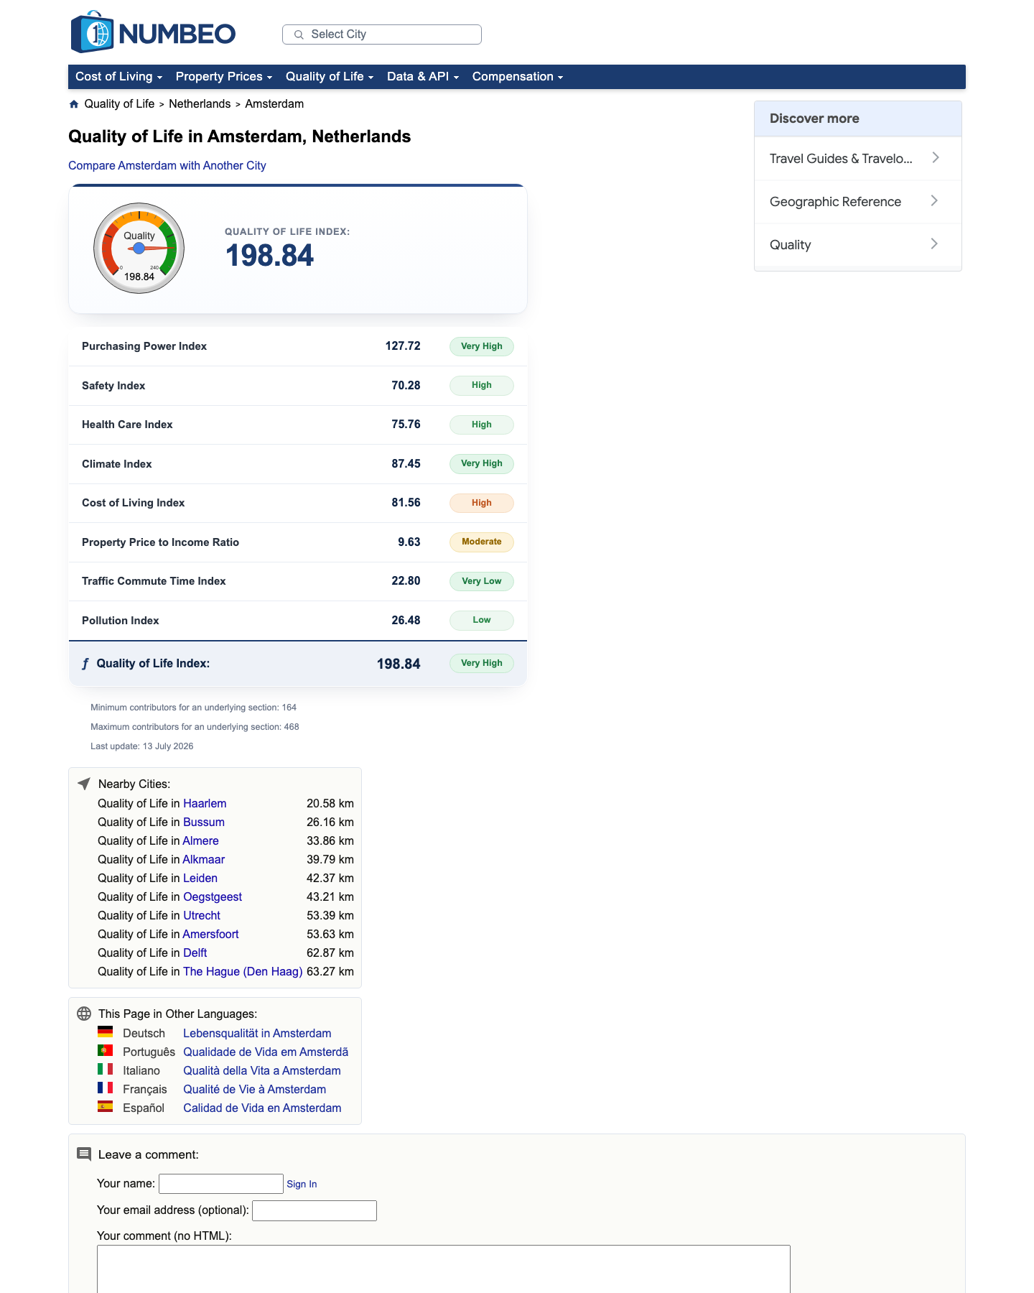
Task: Click the large 198.84 index number
Action: [269, 256]
